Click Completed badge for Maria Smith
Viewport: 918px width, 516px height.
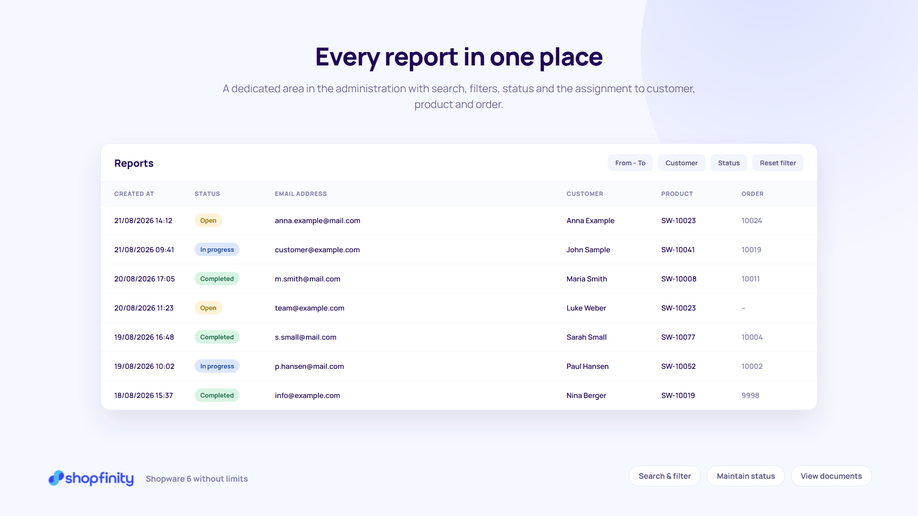pos(217,279)
